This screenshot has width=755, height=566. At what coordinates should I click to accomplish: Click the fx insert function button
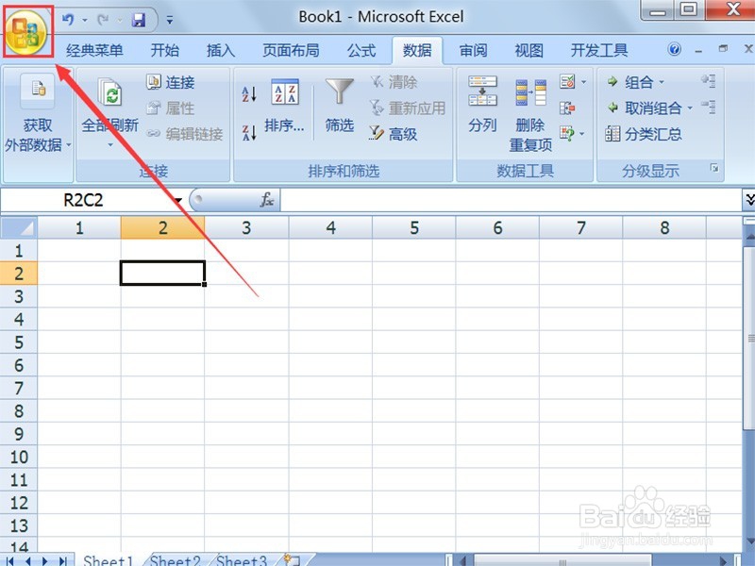[267, 200]
